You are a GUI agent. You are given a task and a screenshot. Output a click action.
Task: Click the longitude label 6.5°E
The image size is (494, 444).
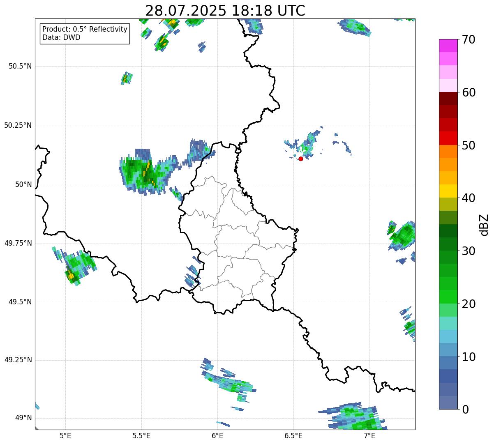click(293, 436)
